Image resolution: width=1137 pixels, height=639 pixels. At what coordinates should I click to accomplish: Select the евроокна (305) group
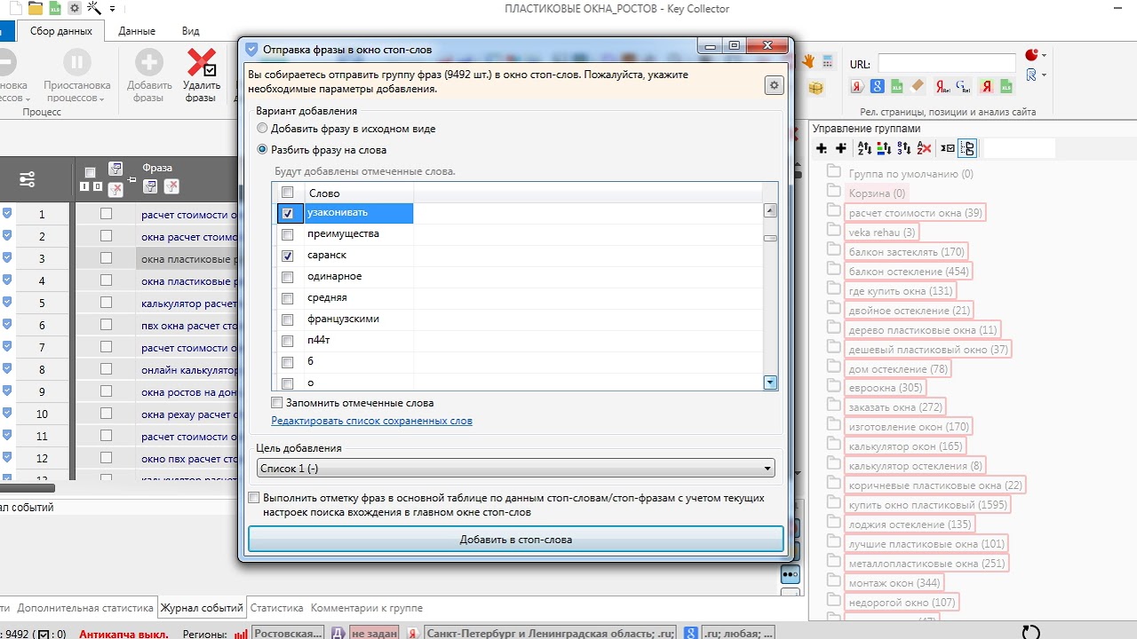pyautogui.click(x=886, y=388)
